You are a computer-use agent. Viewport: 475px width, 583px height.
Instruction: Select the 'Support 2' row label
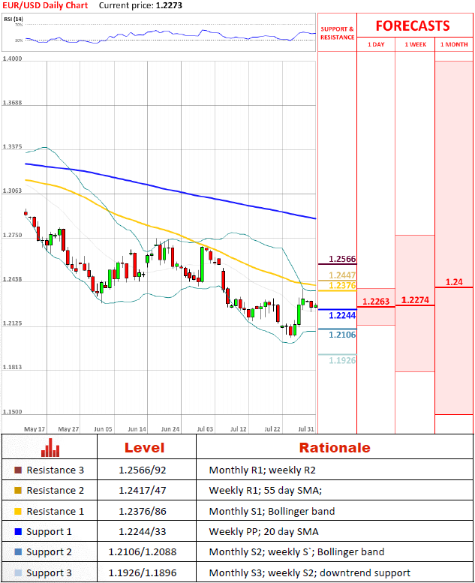(x=49, y=552)
